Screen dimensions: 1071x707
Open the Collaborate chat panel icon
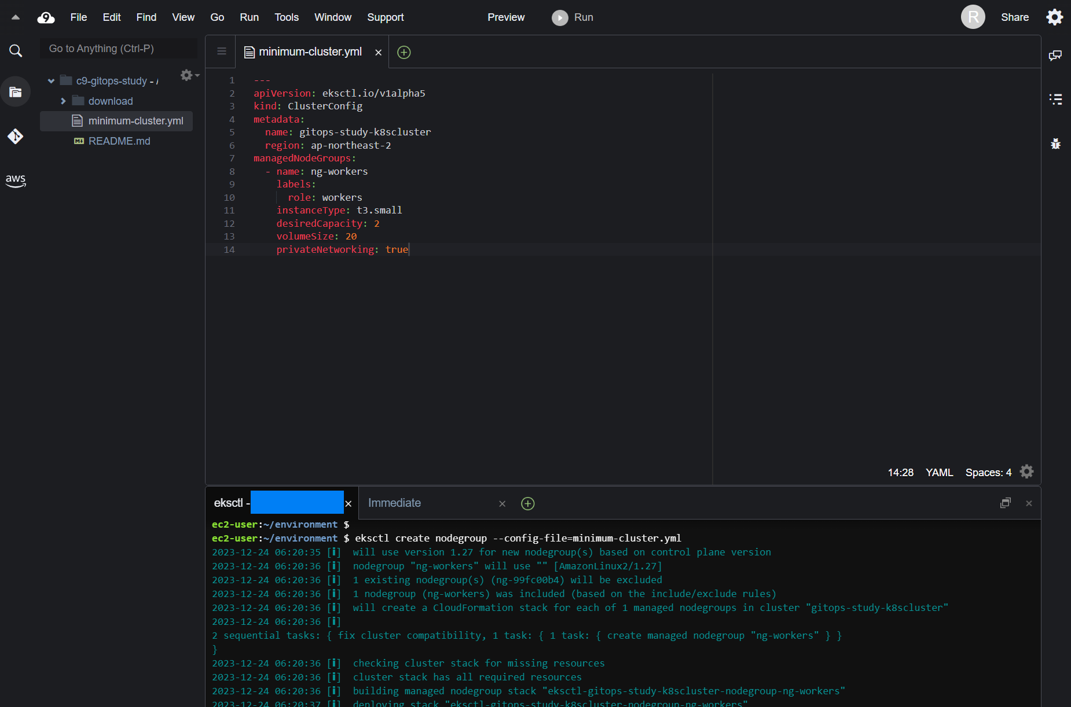pyautogui.click(x=1055, y=56)
